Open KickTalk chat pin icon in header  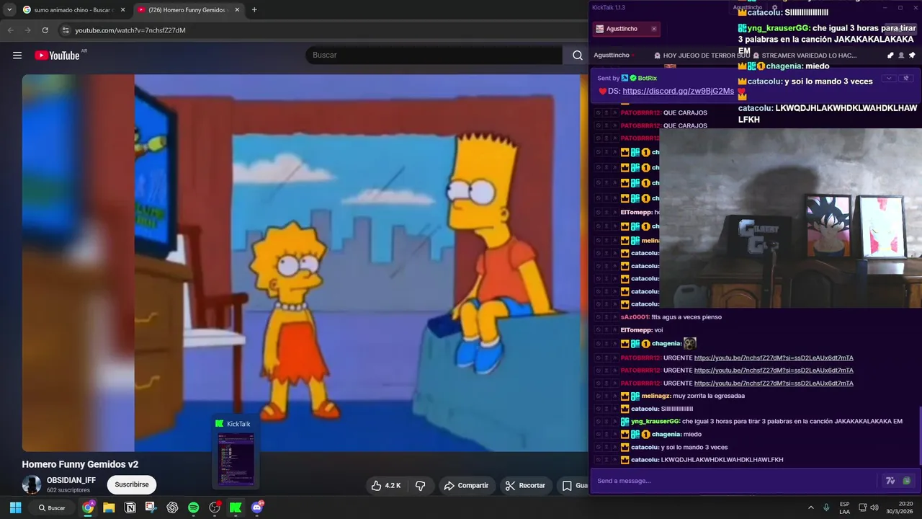tap(912, 56)
